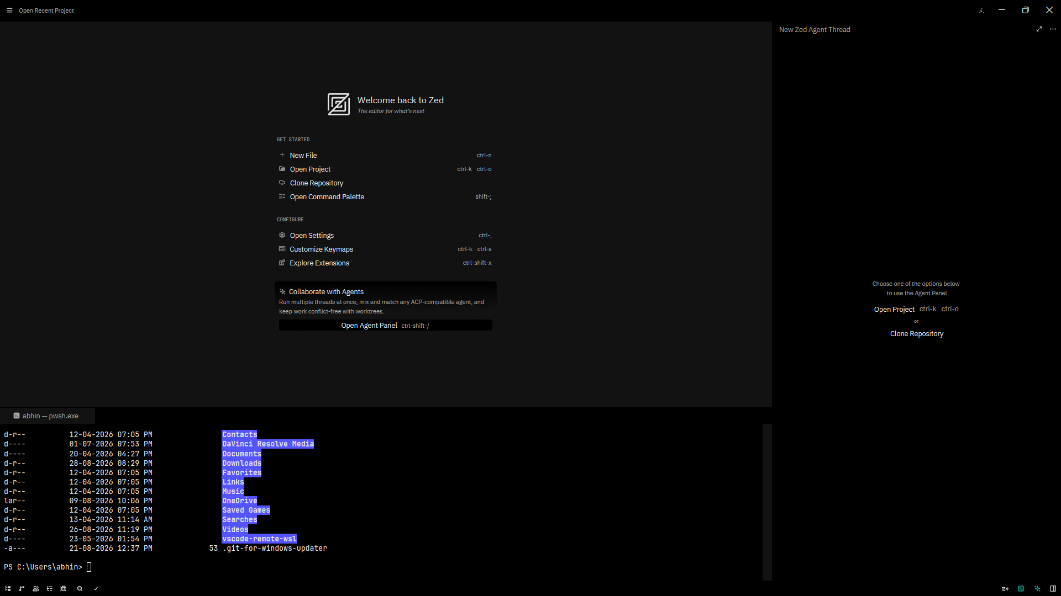Click 'Contacts' entry in terminal listing
1061x596 pixels.
[240, 435]
